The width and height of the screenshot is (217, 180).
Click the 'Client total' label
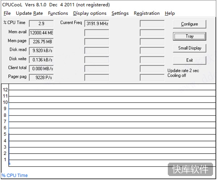tap(17, 68)
